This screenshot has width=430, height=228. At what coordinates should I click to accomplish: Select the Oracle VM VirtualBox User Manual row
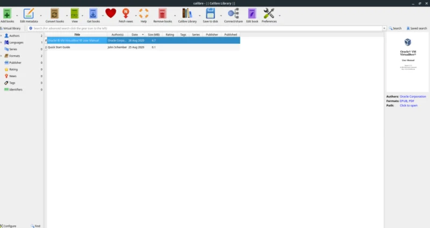tap(144, 40)
